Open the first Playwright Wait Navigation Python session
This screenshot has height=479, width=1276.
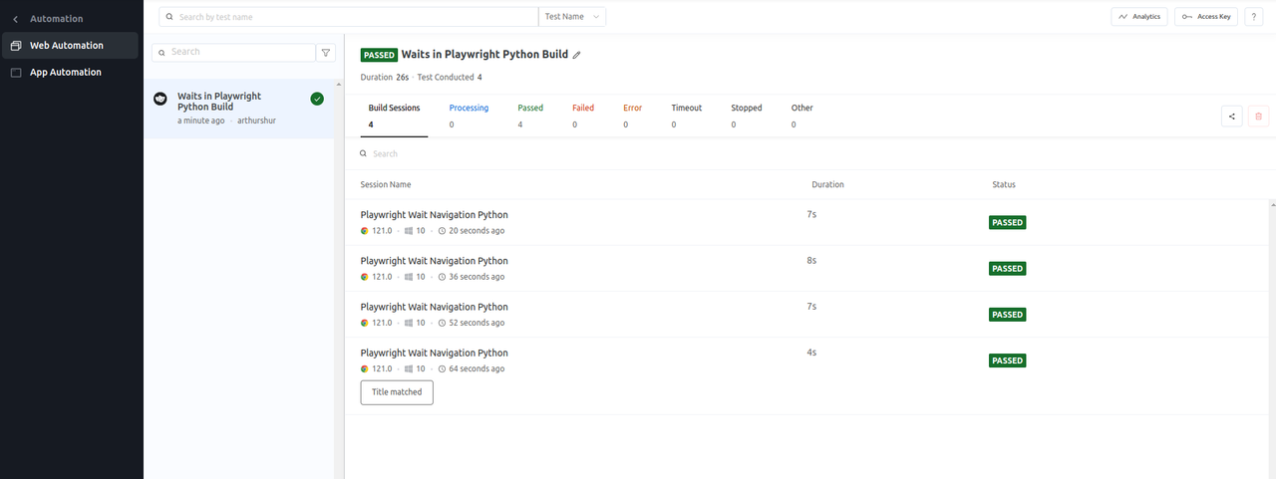[x=434, y=215]
